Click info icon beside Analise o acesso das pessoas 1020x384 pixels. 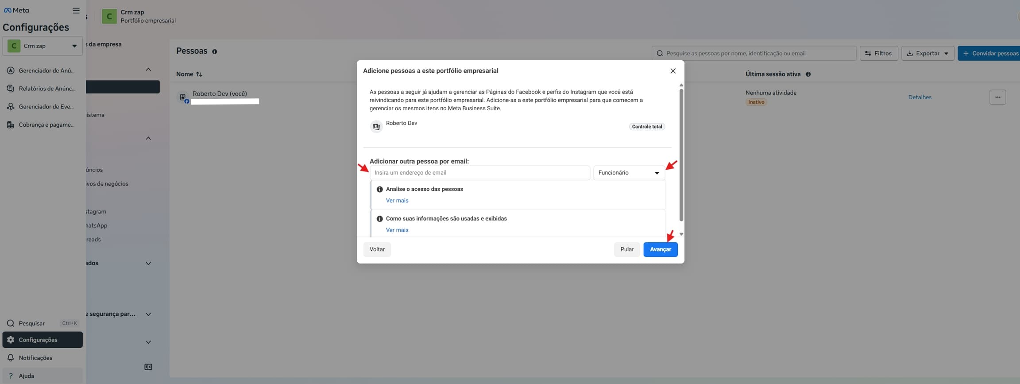coord(379,189)
